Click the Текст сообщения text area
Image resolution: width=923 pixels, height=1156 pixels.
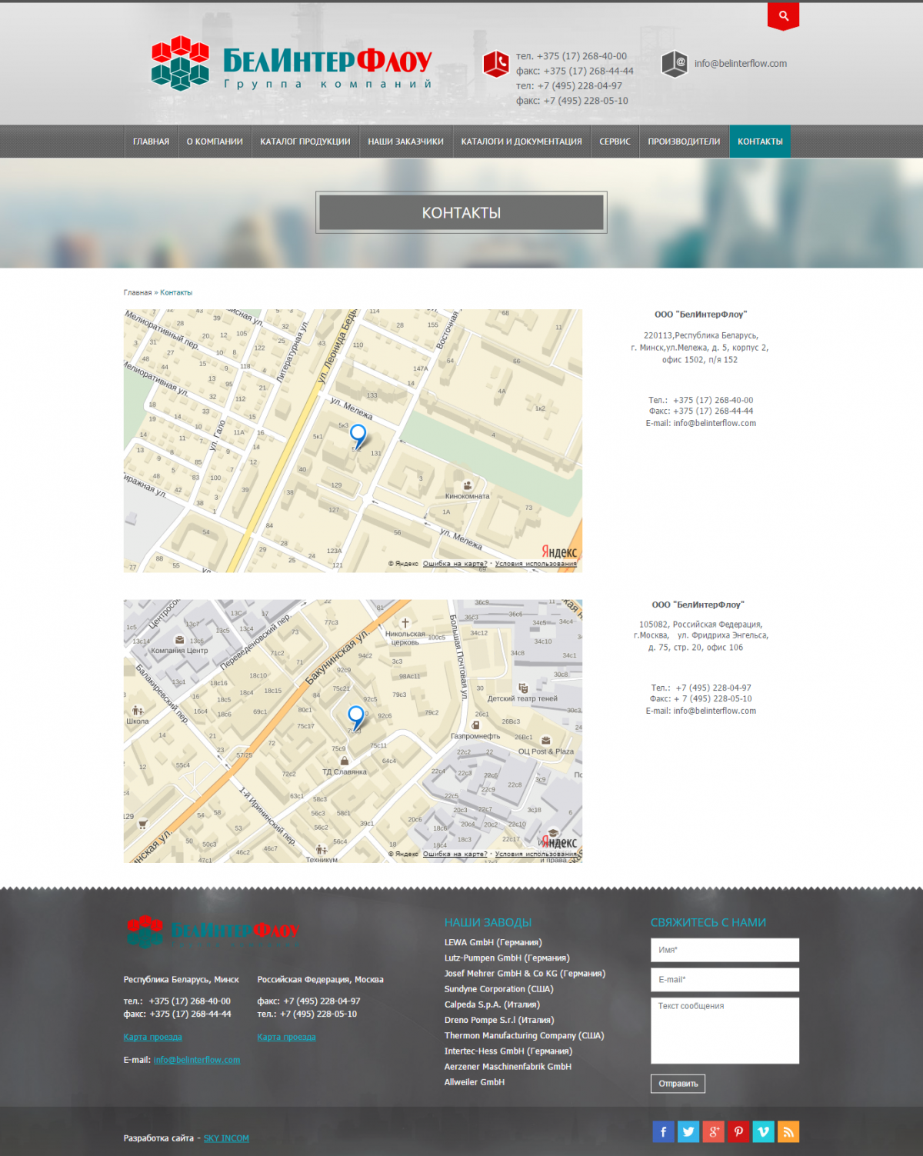(x=725, y=1031)
